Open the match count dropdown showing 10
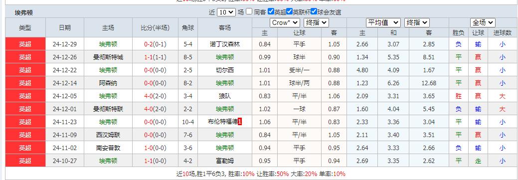The height and width of the screenshot is (180, 518). click(226, 12)
